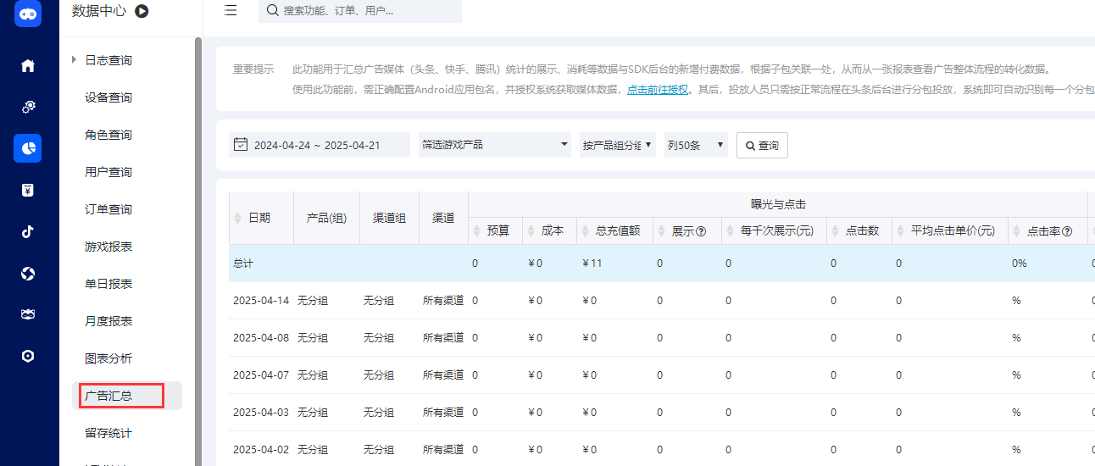The height and width of the screenshot is (466, 1095).
Task: Toggle the hamburger menu icon
Action: 231,11
